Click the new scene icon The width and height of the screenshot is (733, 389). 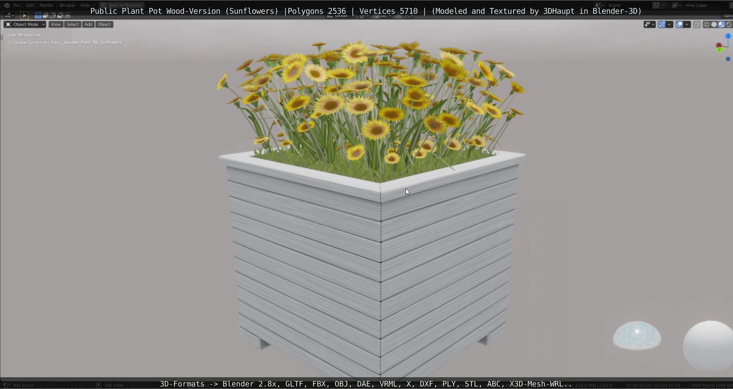tap(656, 5)
